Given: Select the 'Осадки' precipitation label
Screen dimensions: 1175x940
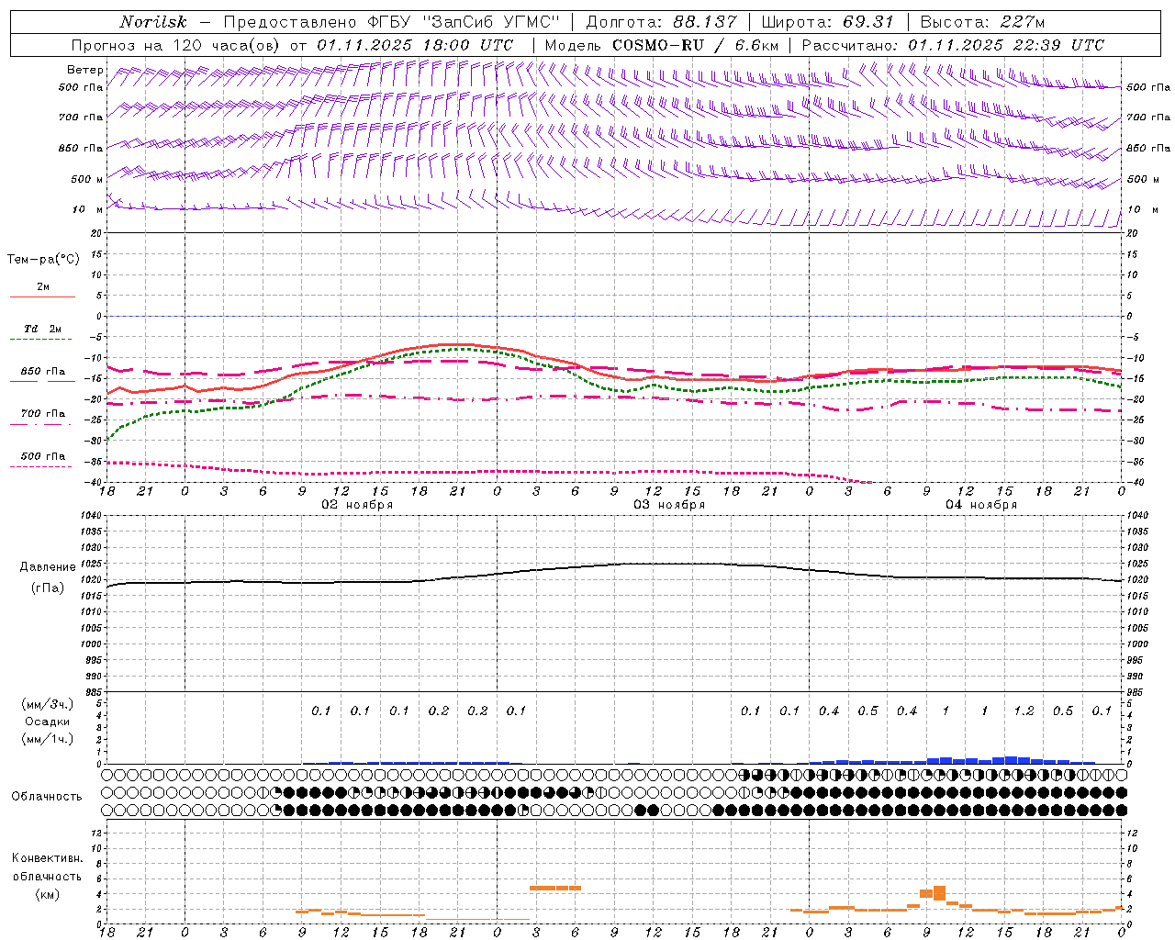Looking at the screenshot, I should point(48,722).
